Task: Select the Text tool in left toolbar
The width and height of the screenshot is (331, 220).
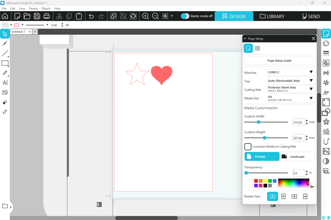Action: 5,83
